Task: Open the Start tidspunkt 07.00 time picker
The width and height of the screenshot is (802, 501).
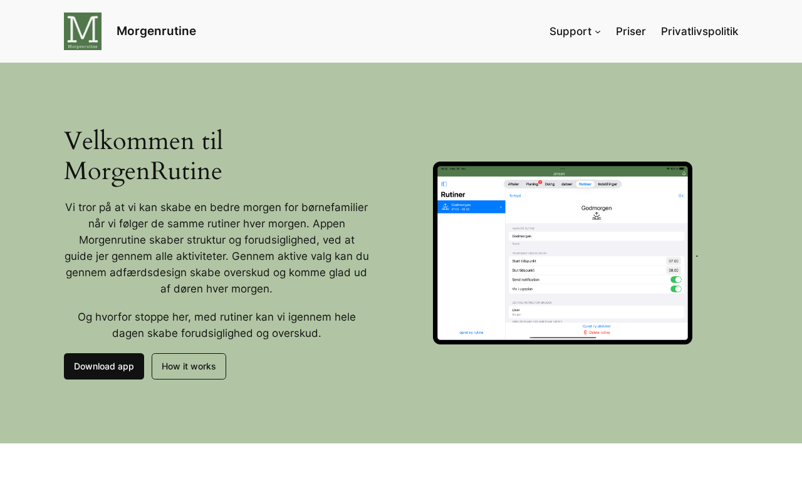Action: 673,261
